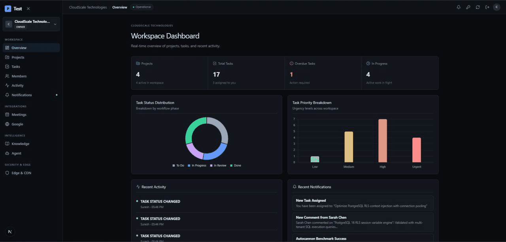506x242 pixels.
Task: Click the folder icon on the Projects stat card
Action: click(138, 63)
